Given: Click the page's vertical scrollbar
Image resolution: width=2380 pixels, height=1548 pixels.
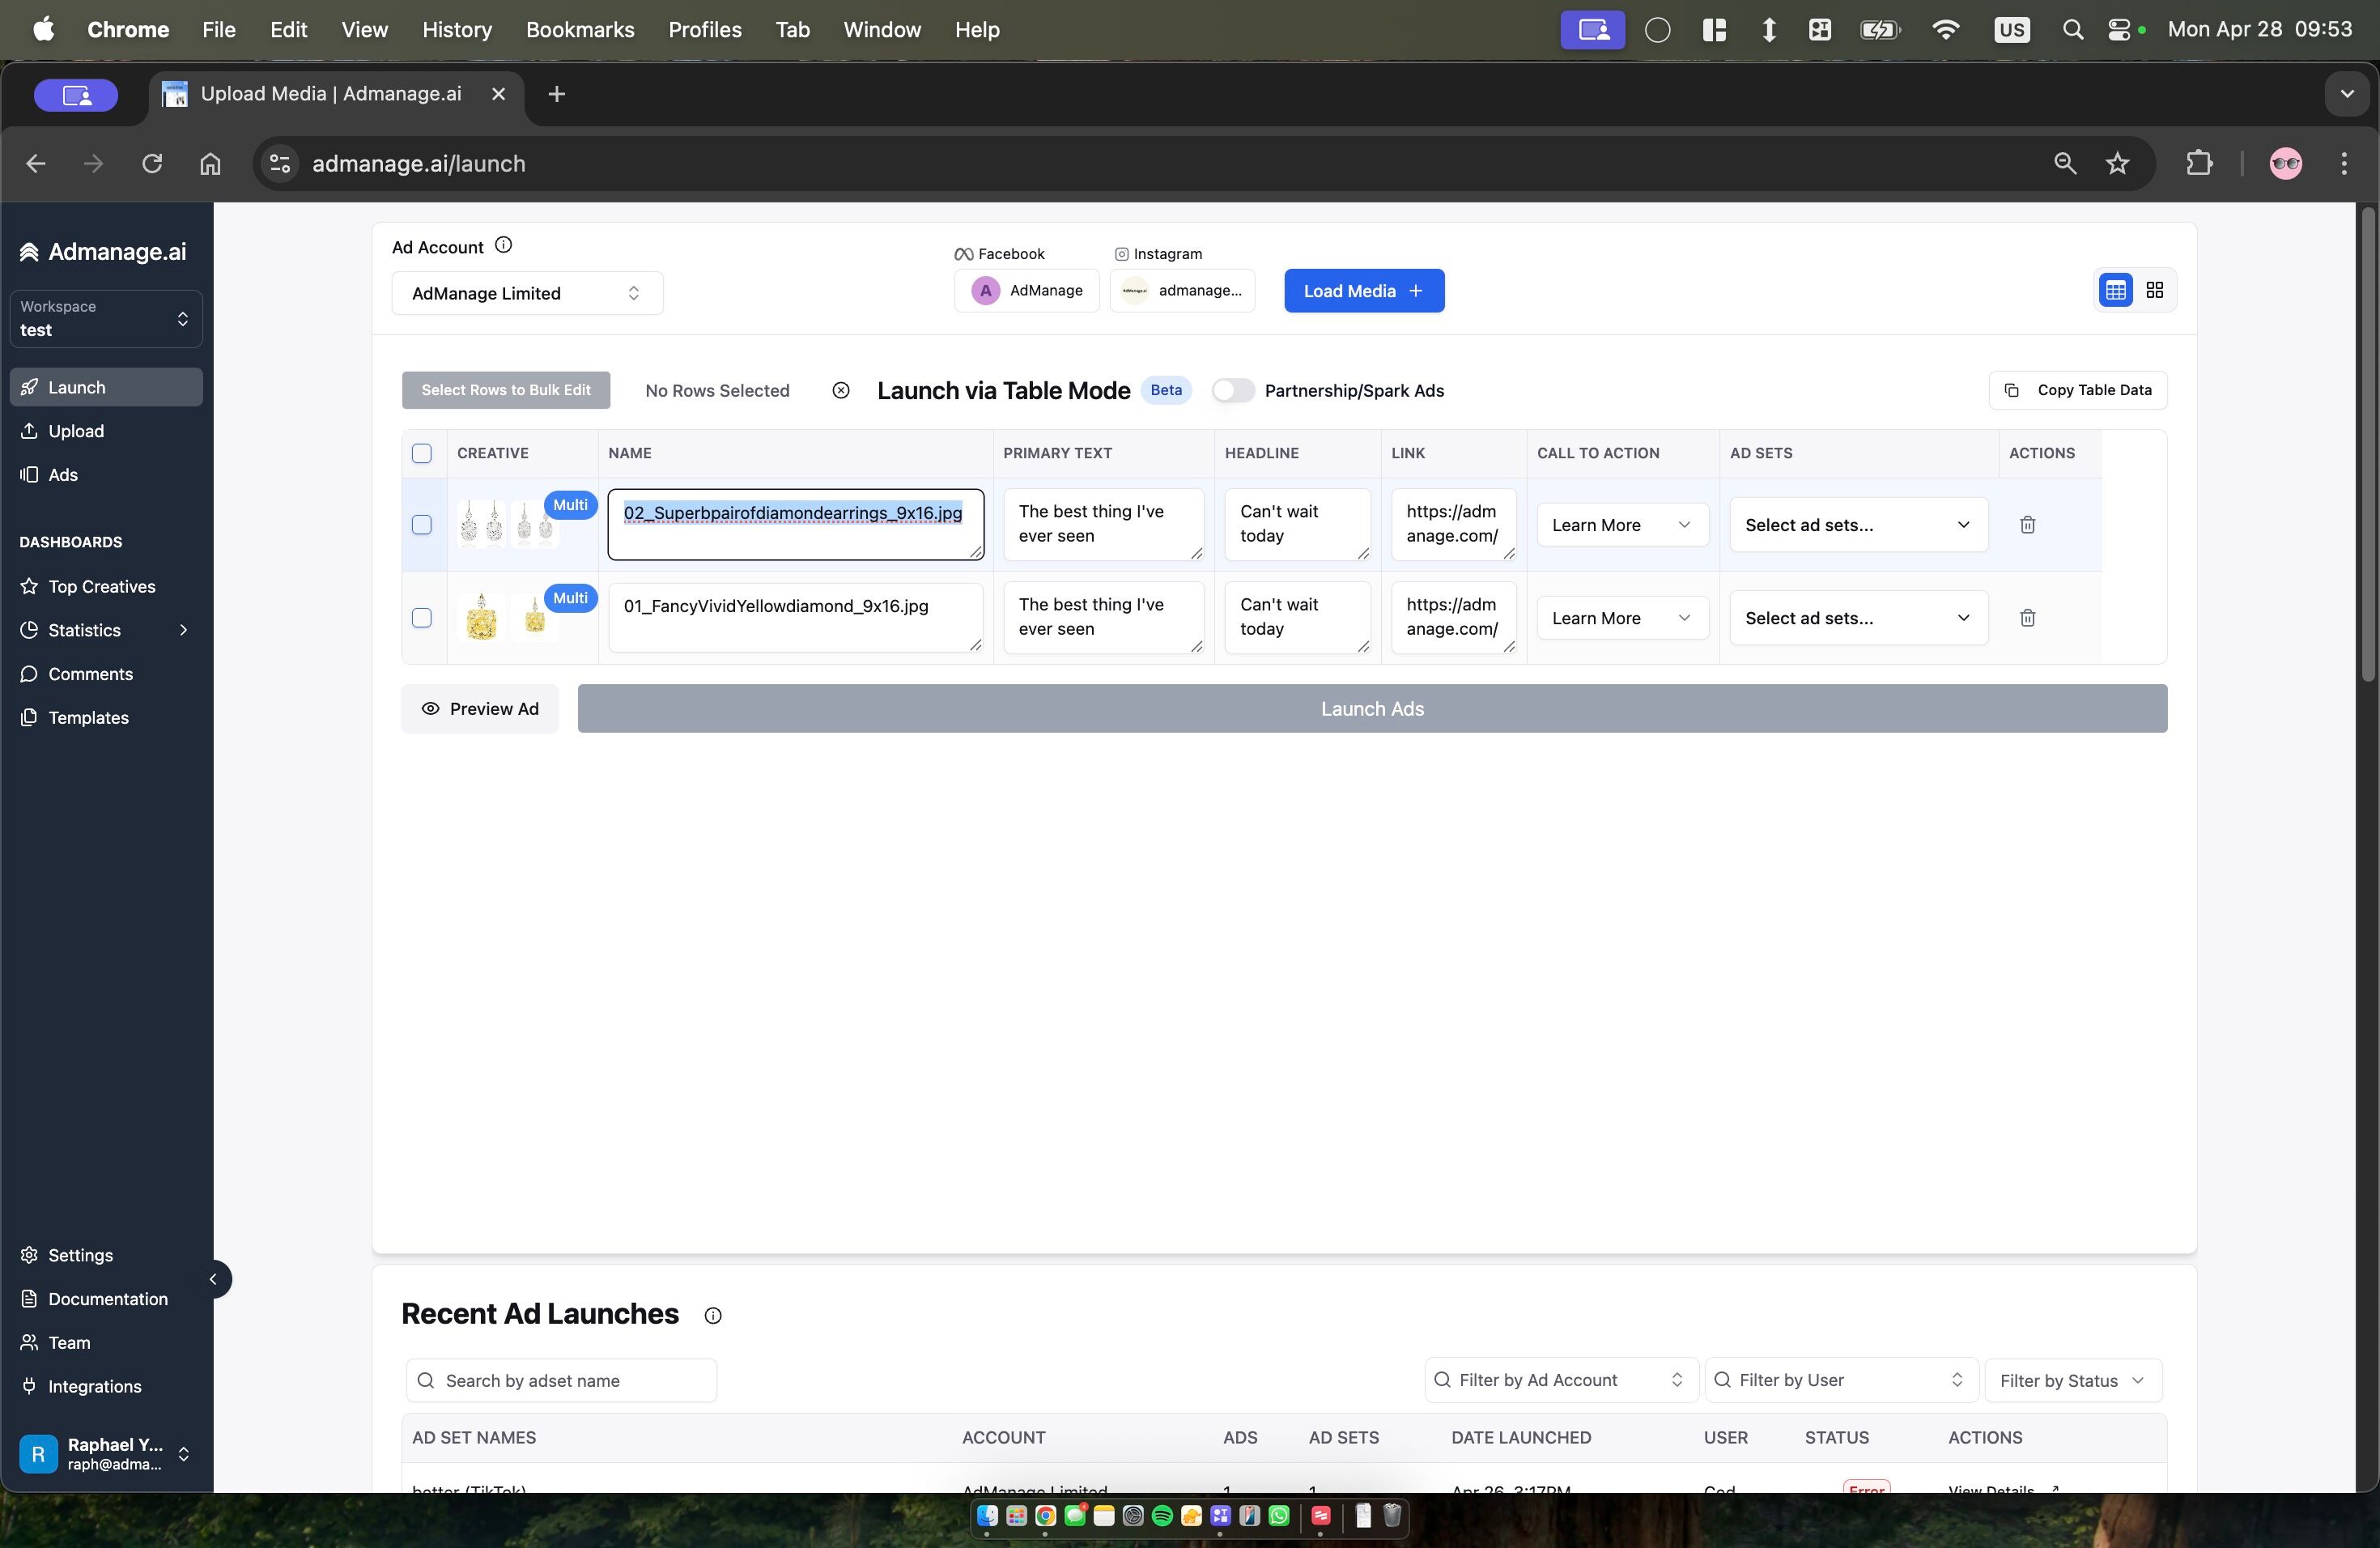Looking at the screenshot, I should (2366, 445).
